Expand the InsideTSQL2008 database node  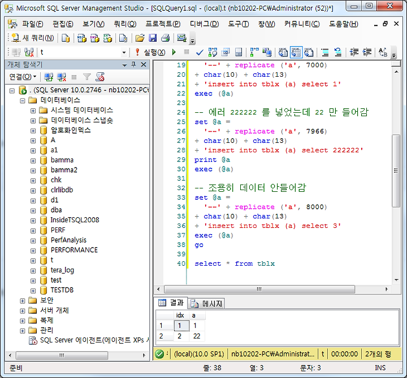tap(33, 221)
